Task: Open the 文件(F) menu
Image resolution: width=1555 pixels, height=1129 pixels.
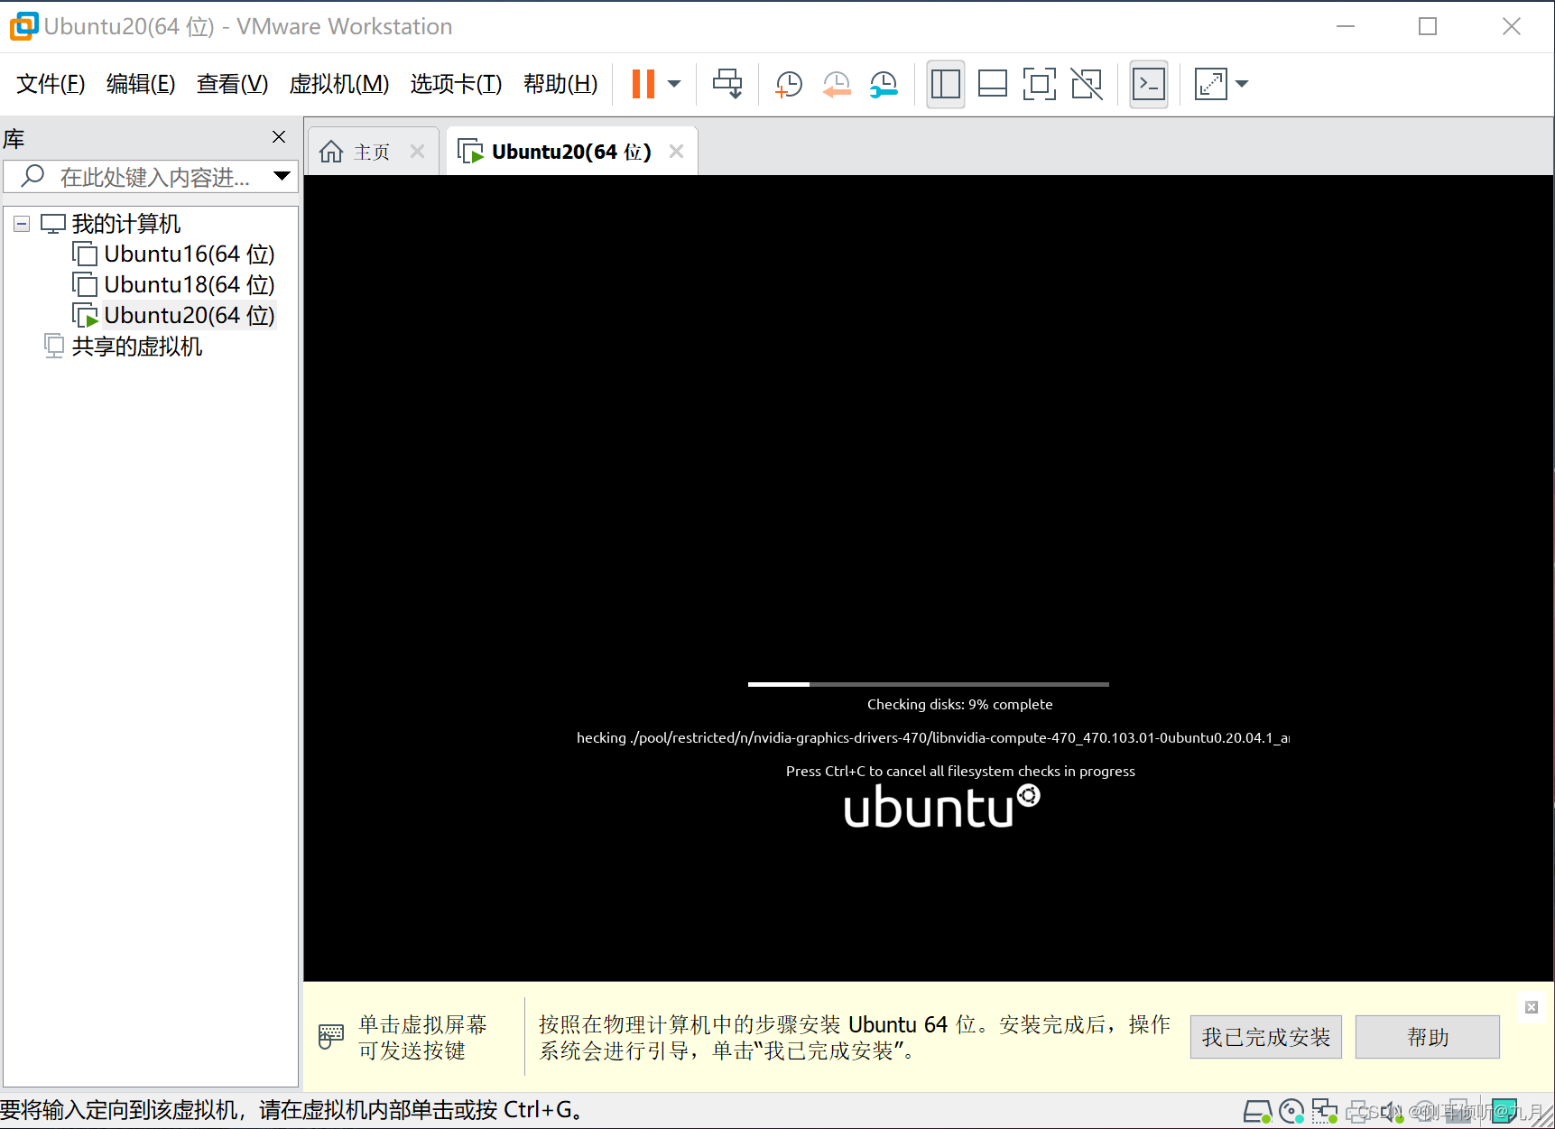Action: pos(51,84)
